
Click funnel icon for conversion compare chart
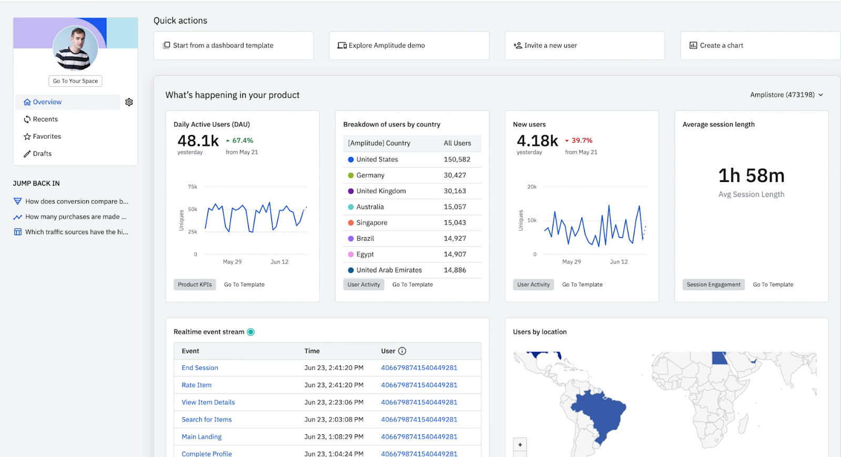click(18, 201)
